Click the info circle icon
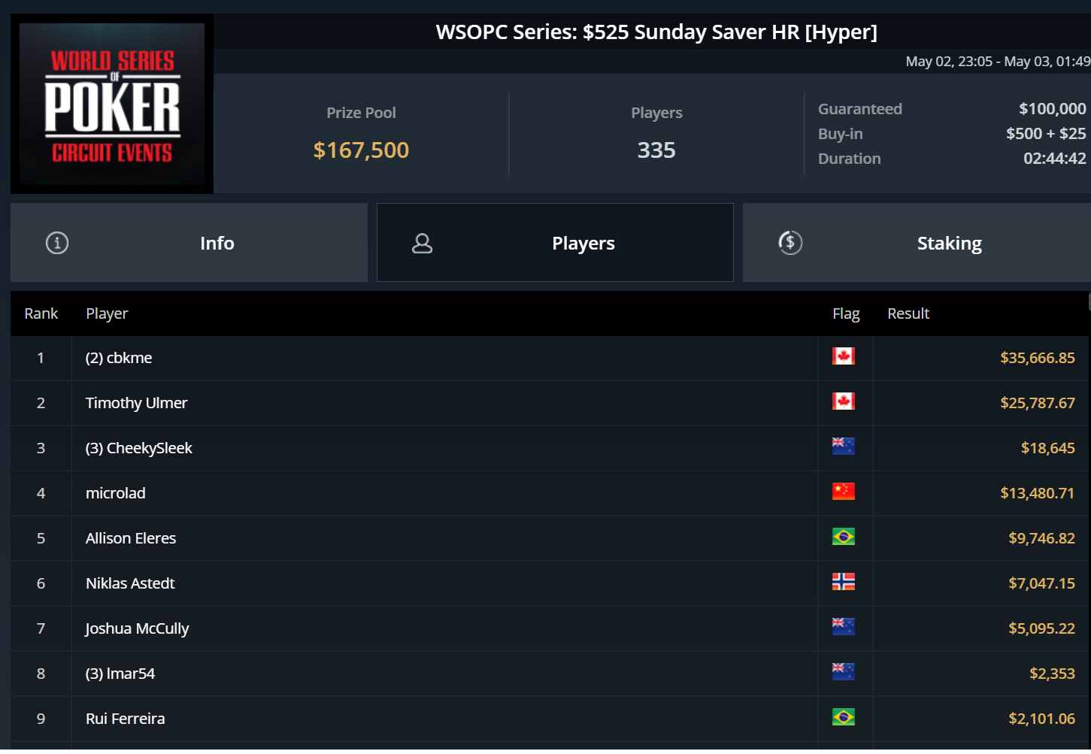Image resolution: width=1091 pixels, height=754 pixels. pos(57,243)
